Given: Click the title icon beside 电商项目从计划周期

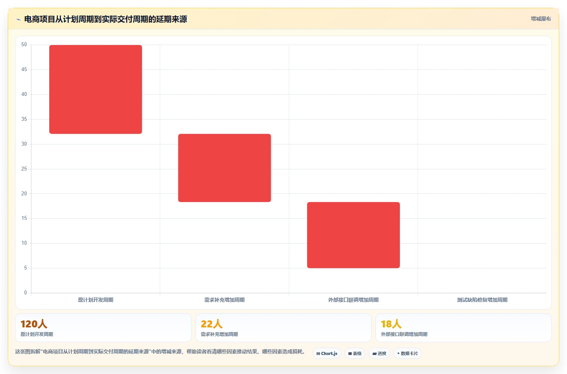Looking at the screenshot, I should click(x=18, y=19).
